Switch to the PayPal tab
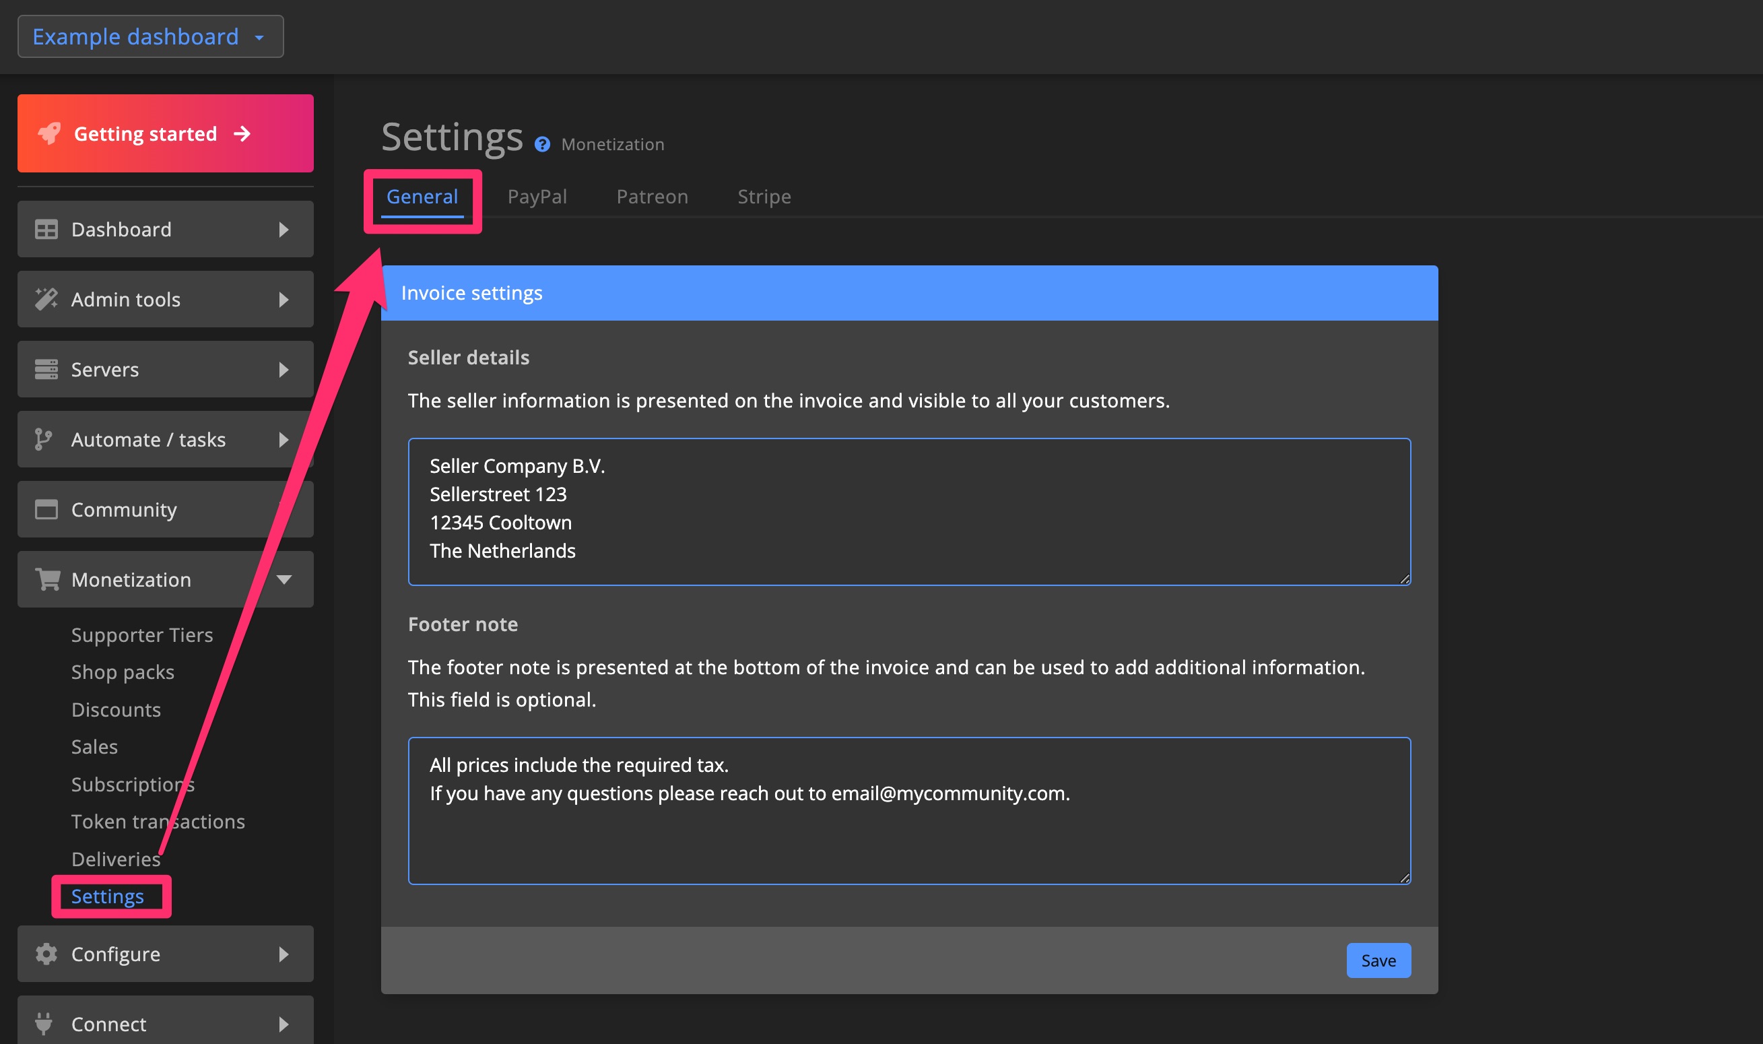The width and height of the screenshot is (1763, 1044). (537, 196)
